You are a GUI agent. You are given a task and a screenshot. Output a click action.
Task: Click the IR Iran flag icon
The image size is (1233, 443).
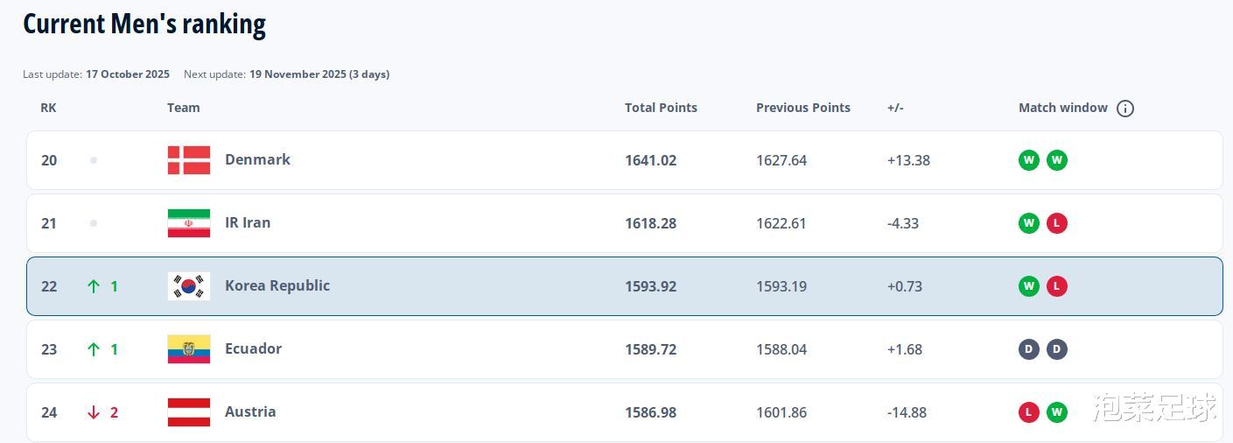[189, 223]
